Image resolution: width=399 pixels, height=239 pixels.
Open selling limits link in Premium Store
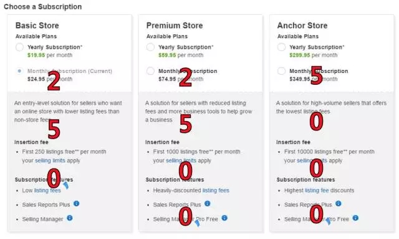click(181, 160)
